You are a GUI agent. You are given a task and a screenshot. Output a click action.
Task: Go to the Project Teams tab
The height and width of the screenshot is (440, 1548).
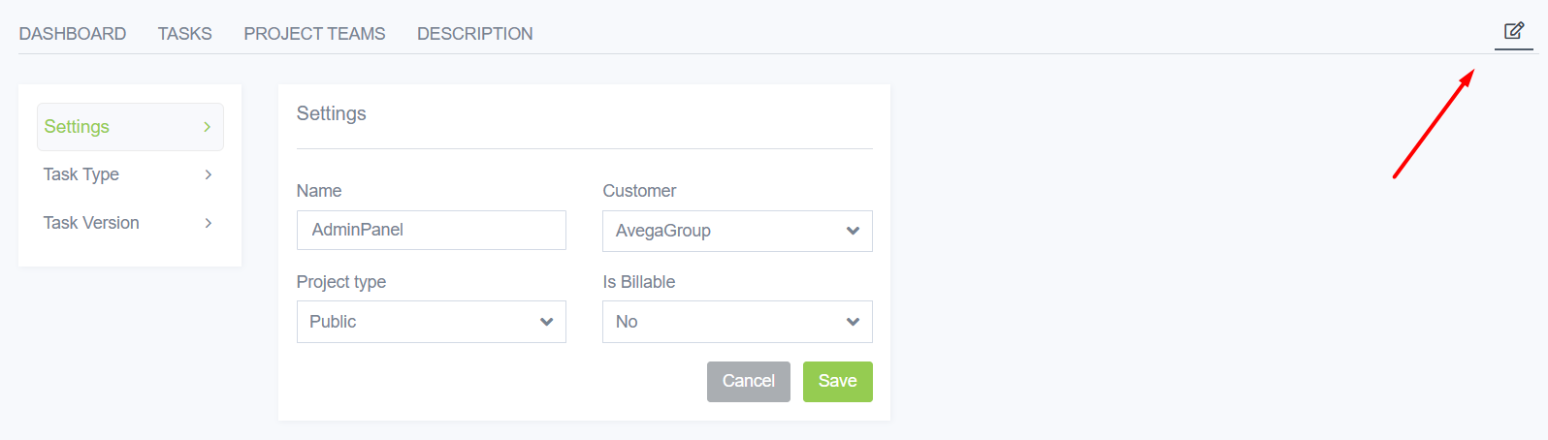[x=314, y=34]
